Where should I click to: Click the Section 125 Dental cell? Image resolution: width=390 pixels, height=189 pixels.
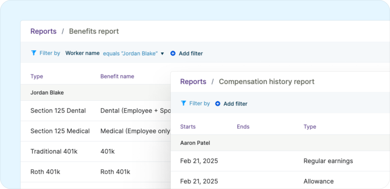tap(58, 110)
